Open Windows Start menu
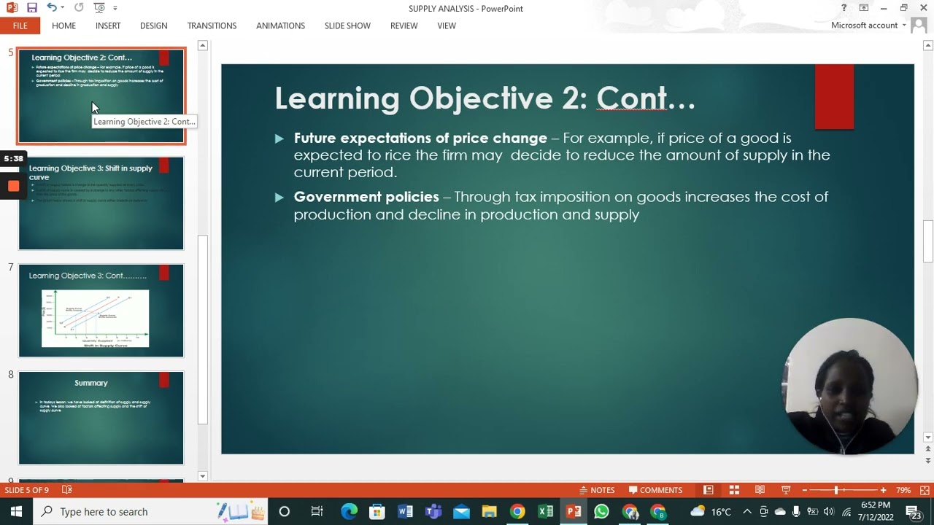 16,511
